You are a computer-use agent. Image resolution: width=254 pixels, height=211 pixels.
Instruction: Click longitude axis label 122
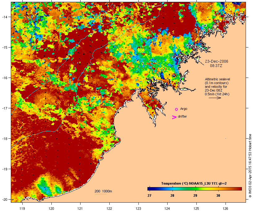point(109,209)
